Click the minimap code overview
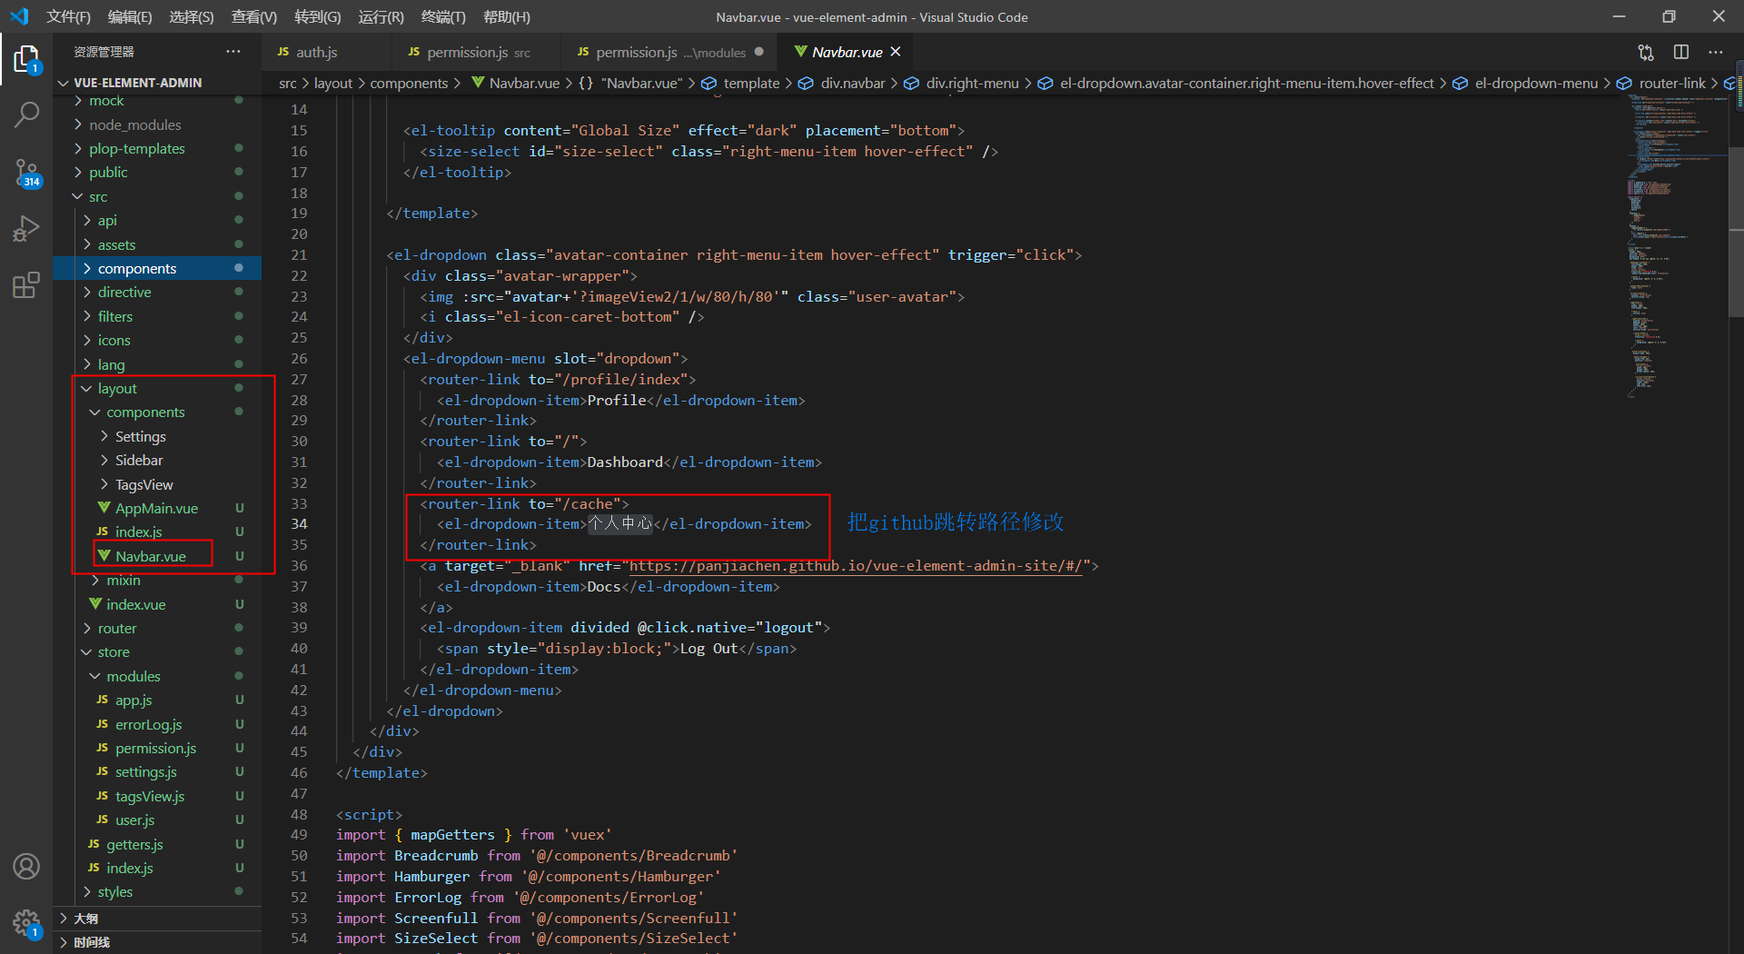This screenshot has width=1744, height=954. point(1676,245)
